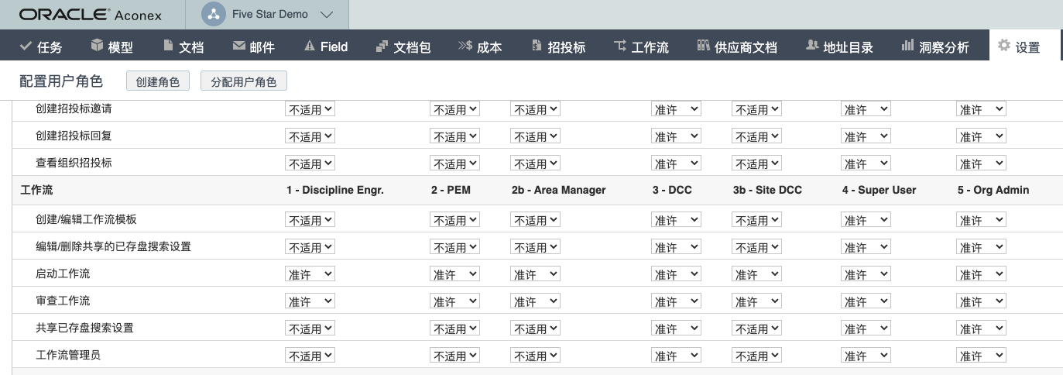Image resolution: width=1063 pixels, height=375 pixels.
Task: Open 创建招投标邀请 dropdown for DCC
Action: (676, 109)
